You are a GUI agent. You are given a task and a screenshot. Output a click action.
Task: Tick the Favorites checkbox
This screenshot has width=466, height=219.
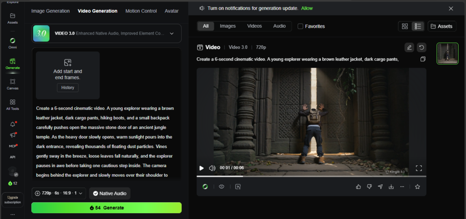[x=300, y=26]
